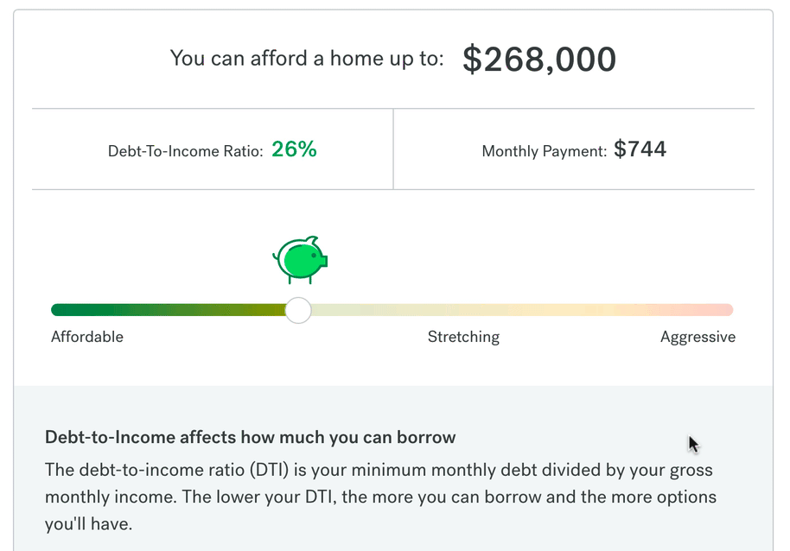Viewport: 790px width, 551px height.
Task: Click the dark green filled portion of the slider track
Action: coord(169,309)
